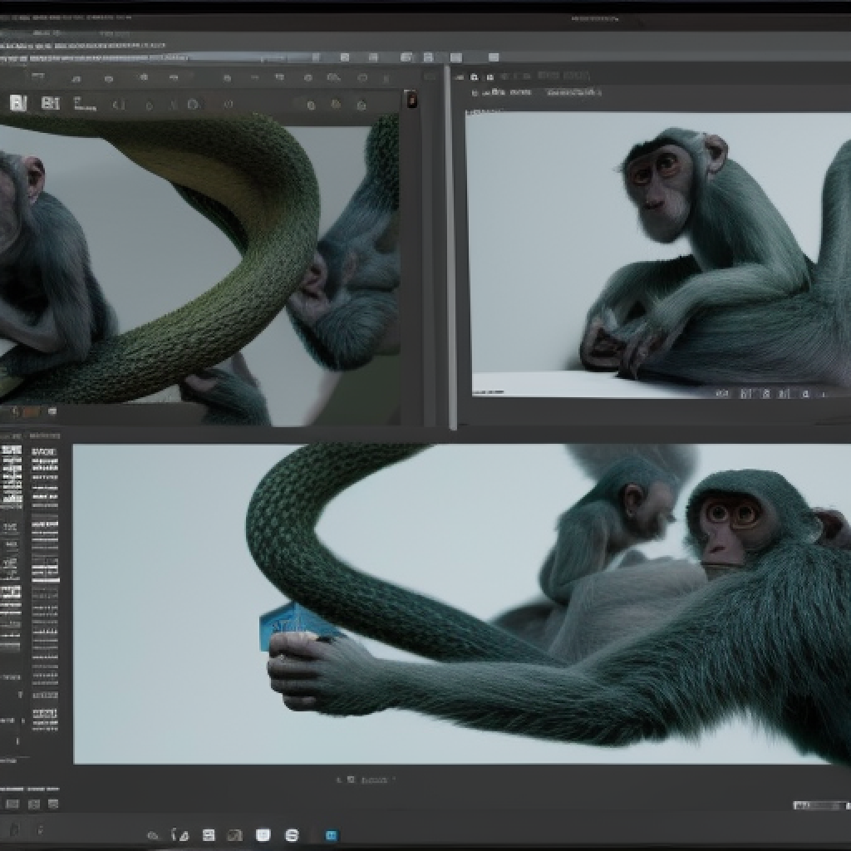Screen dimensions: 851x851
Task: Click the small red-dot indicator right of the top toolbar
Action: (x=411, y=101)
